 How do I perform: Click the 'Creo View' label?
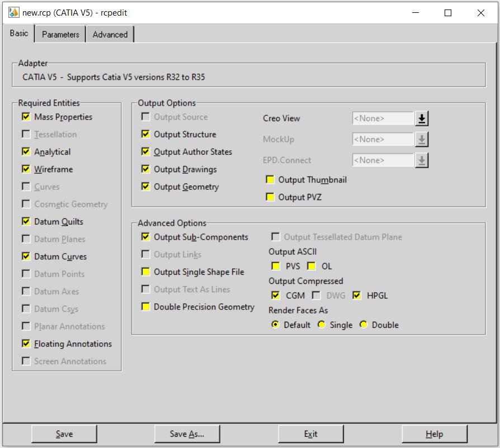(x=281, y=118)
